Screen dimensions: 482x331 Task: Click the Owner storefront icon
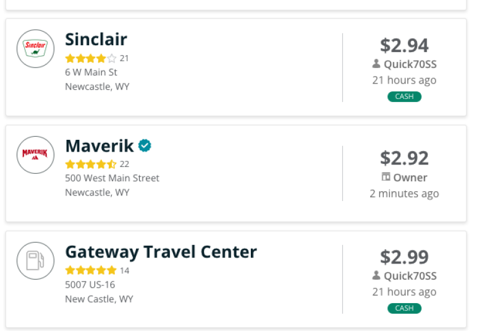[386, 177]
